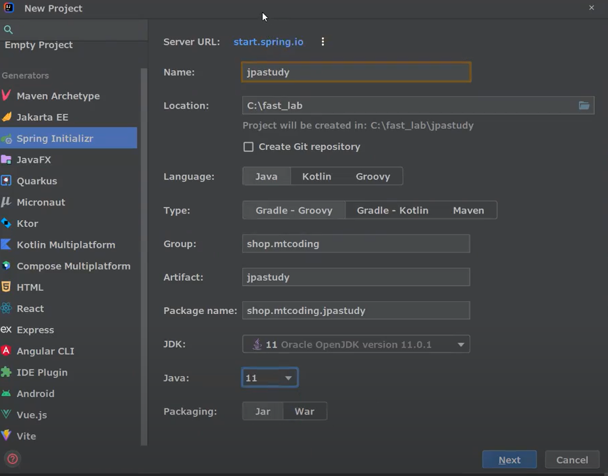
Task: Select Empty Project in the list
Action: (38, 45)
